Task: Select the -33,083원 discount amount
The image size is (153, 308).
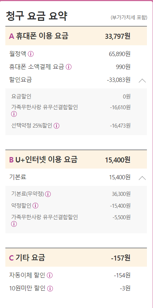Action: [119, 80]
